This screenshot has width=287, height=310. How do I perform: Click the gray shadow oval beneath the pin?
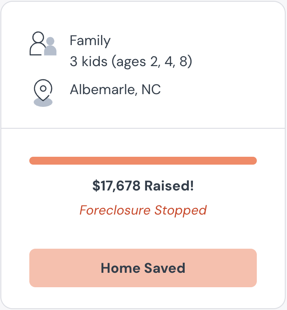tap(43, 102)
